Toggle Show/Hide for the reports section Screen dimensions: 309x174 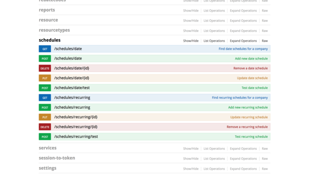[191, 11]
